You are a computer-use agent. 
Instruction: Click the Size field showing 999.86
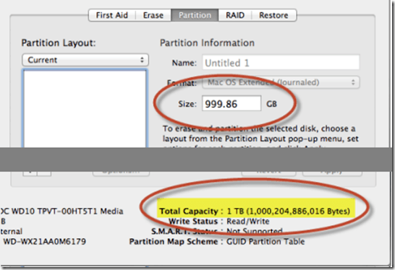(x=232, y=103)
